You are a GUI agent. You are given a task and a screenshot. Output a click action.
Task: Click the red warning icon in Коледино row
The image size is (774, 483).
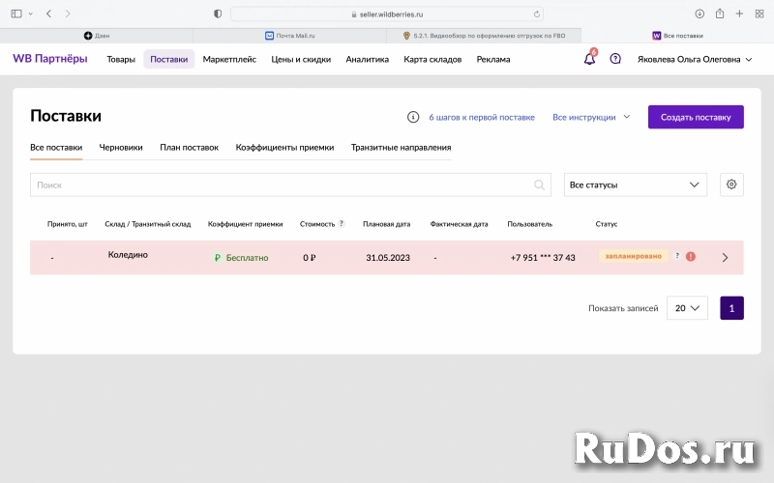click(x=691, y=256)
